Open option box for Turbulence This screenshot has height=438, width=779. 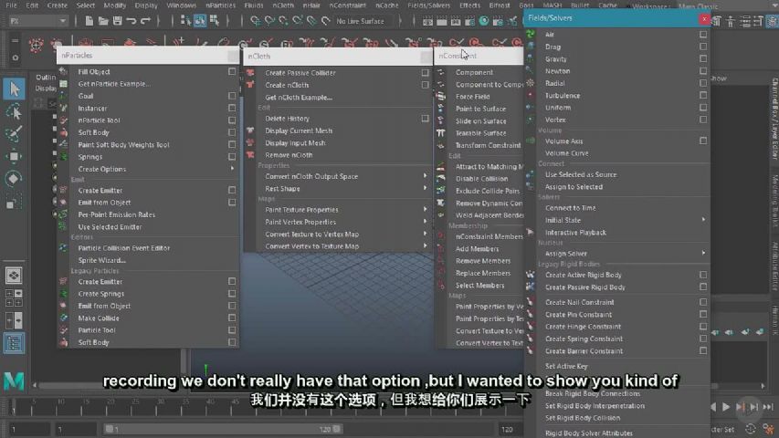point(703,95)
